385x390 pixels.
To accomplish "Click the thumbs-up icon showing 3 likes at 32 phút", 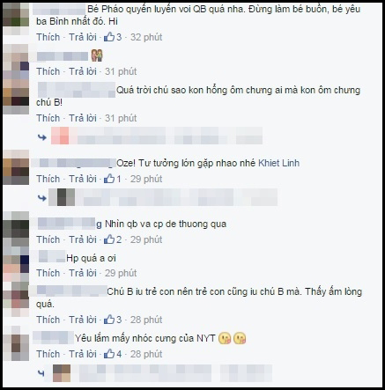I will pyautogui.click(x=109, y=37).
